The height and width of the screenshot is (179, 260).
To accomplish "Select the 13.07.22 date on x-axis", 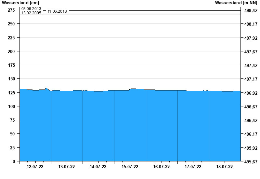I will coord(67,167).
